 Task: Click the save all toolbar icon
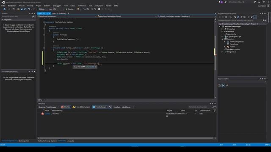click(25, 9)
